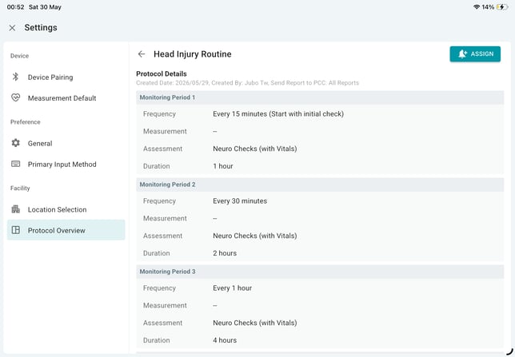Click Period 2 'Neuro Checks (with Vitals)' assessment
Screen dimensions: 515x357
click(255, 236)
